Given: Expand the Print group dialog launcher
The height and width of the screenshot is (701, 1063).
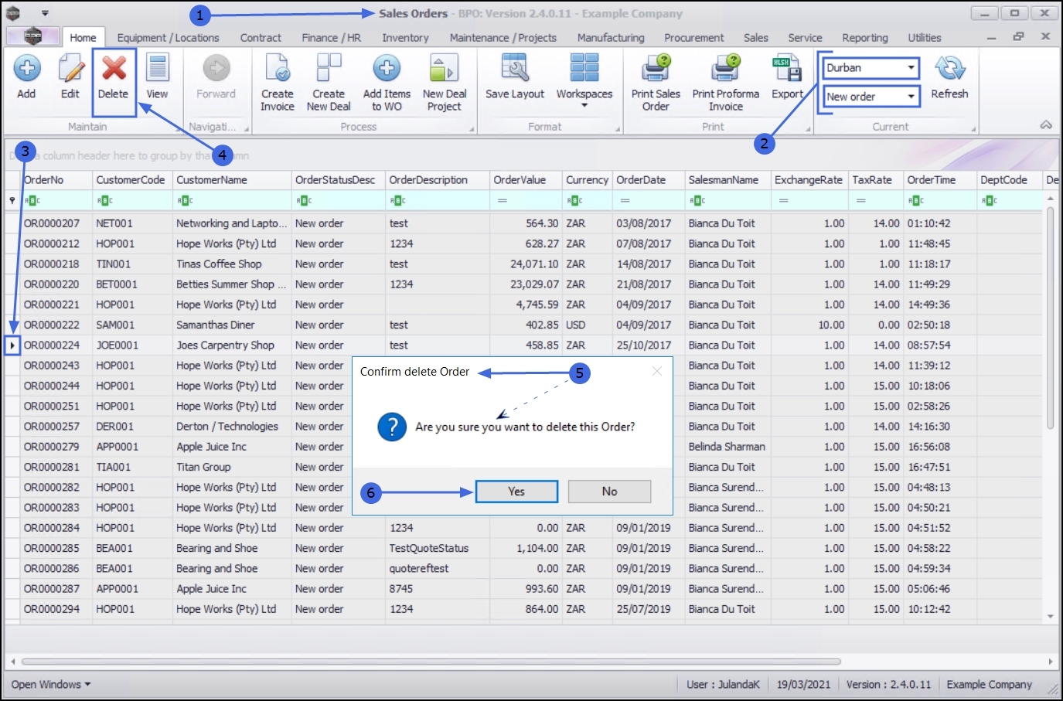Looking at the screenshot, I should [808, 129].
